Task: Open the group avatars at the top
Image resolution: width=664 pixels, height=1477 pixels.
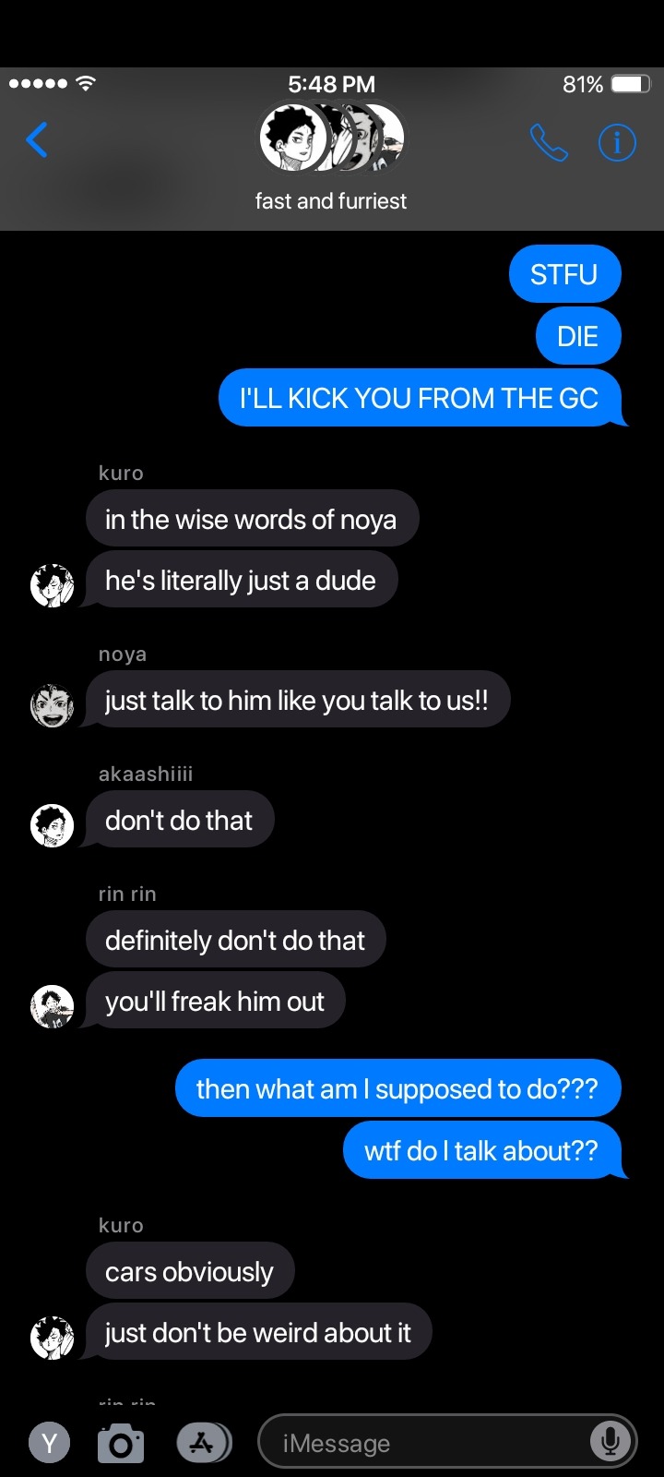Action: tap(331, 138)
